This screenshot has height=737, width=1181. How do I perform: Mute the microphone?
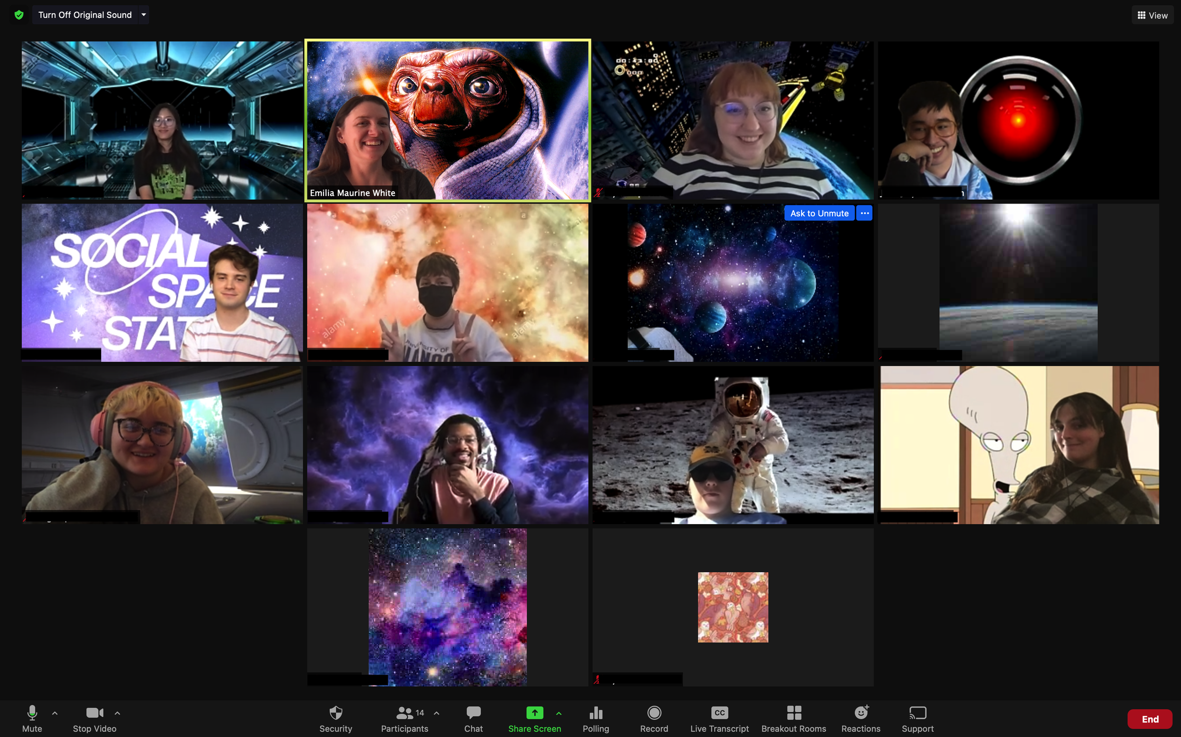point(32,718)
